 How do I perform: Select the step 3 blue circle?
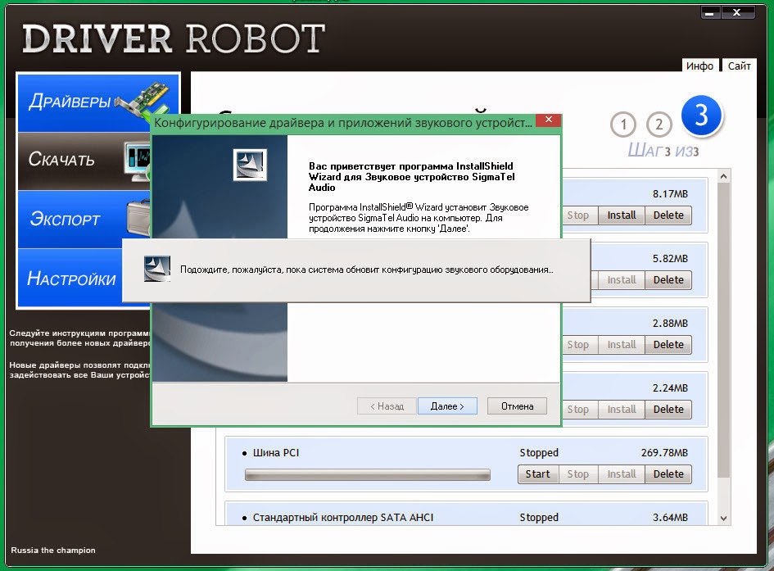pos(701,116)
